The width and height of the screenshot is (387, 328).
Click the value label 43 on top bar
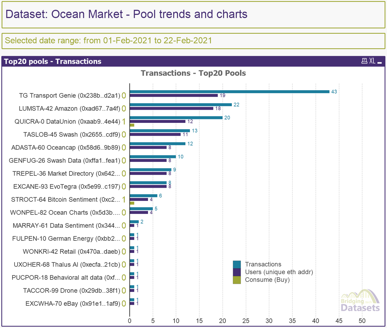click(x=334, y=92)
